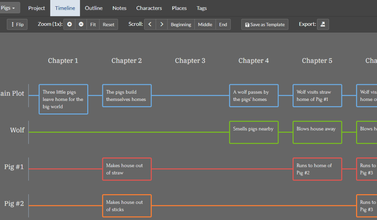Click Save as Template button

(x=265, y=24)
